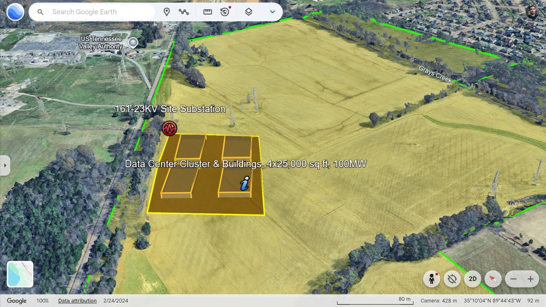
Task: Click the search magnifier icon
Action: point(40,12)
